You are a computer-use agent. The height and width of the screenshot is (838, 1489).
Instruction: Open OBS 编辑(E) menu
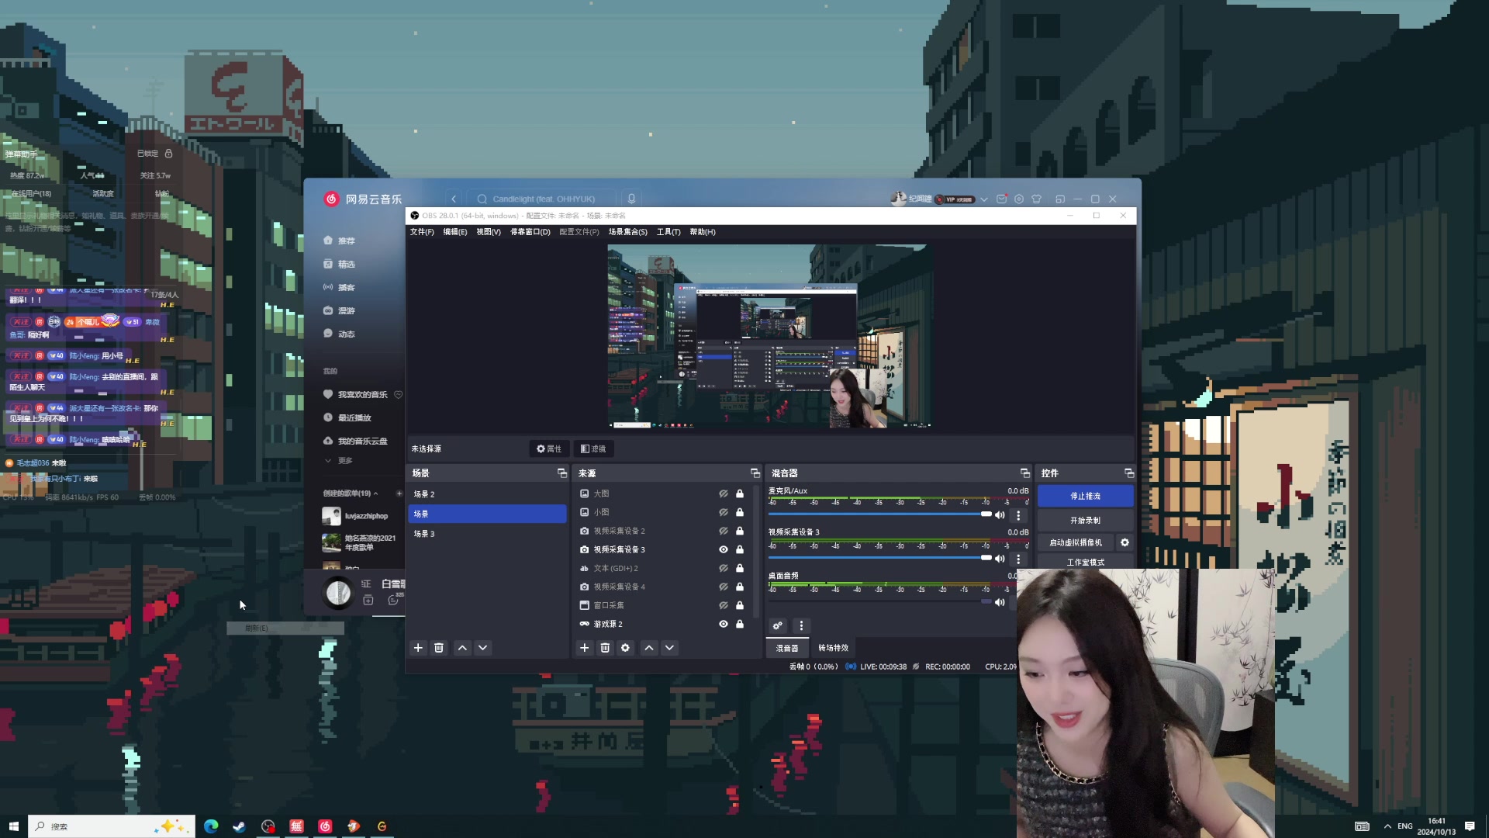tap(455, 232)
